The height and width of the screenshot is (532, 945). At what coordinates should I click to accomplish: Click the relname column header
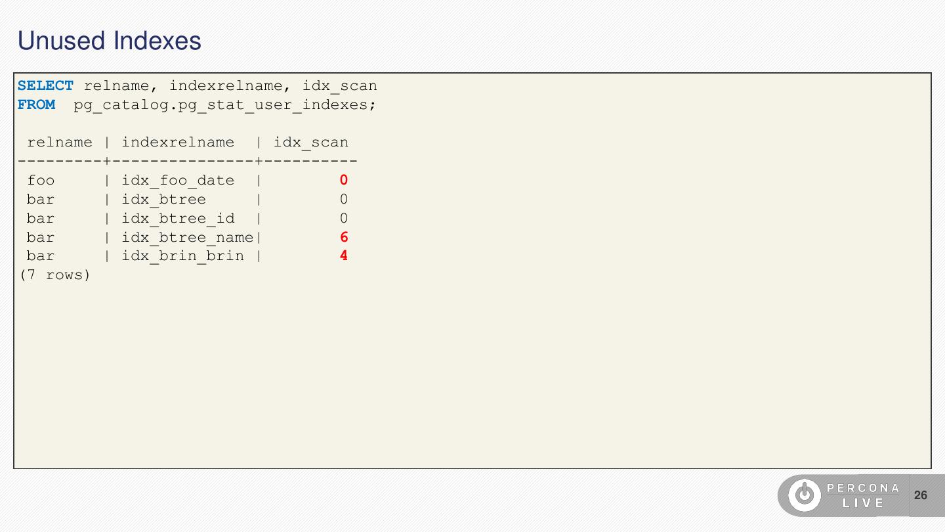[x=60, y=143]
